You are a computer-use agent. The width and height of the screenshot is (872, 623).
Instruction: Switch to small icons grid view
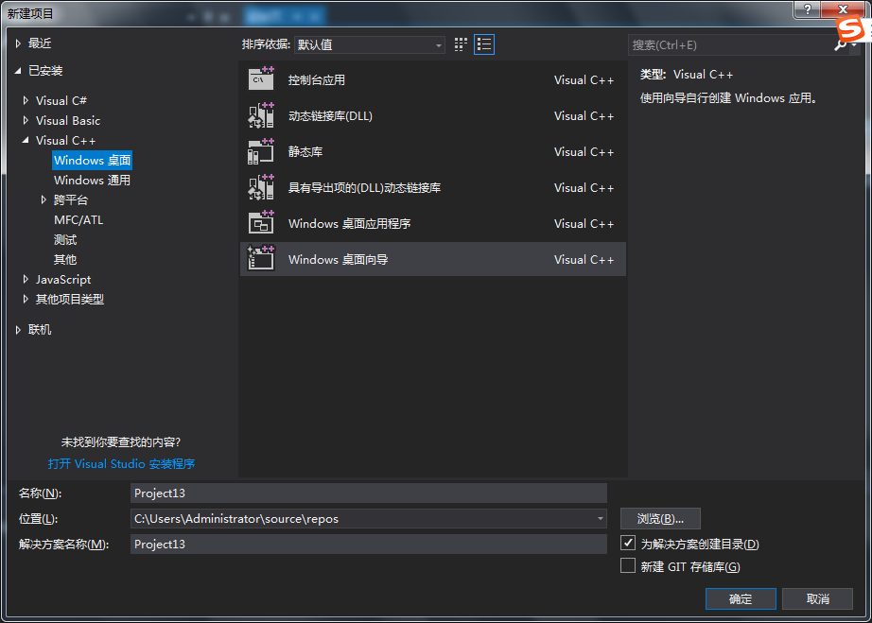coord(461,44)
